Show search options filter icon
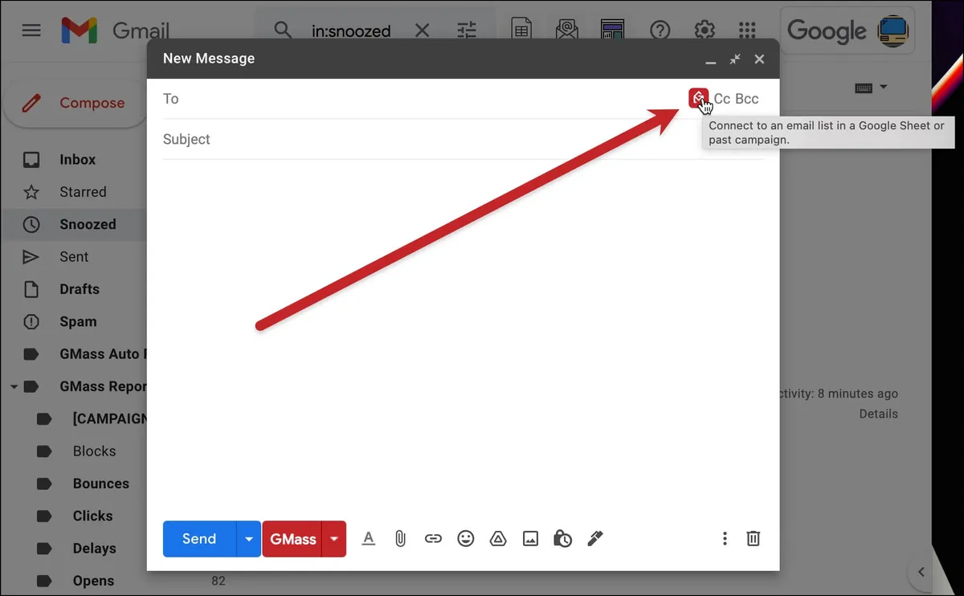Screen dimensions: 964x596 point(467,31)
